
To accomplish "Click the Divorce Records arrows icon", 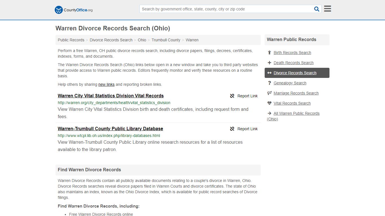I will point(269,73).
